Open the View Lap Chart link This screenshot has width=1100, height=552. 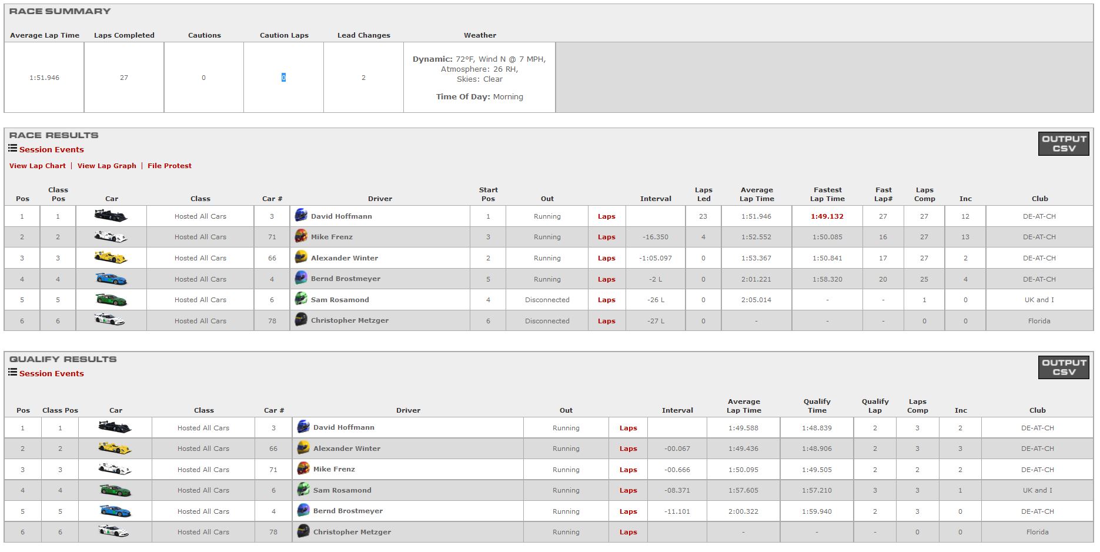(x=38, y=166)
